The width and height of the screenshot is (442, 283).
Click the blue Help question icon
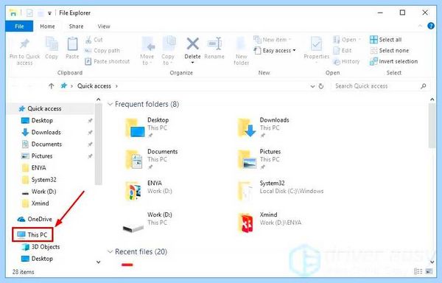coord(431,27)
